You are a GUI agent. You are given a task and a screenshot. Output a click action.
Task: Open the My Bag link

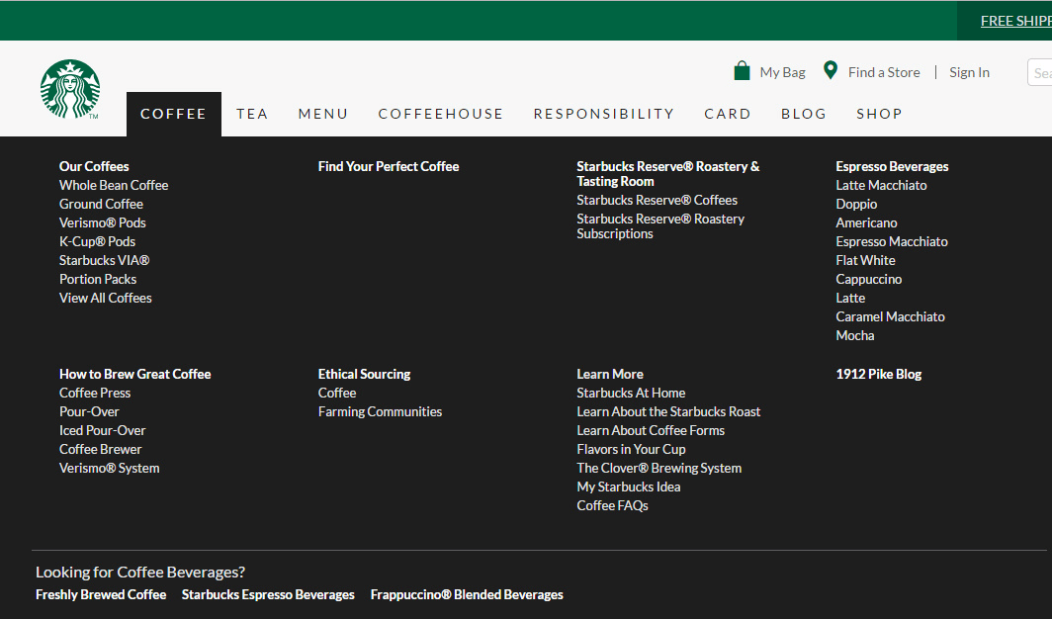pos(782,72)
